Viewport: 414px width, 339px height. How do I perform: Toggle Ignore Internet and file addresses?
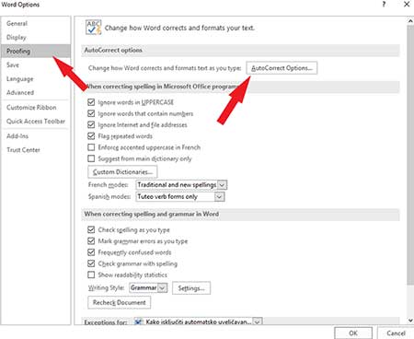coord(91,124)
